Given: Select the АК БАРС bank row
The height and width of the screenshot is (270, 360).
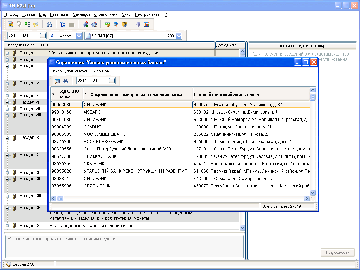Looking at the screenshot, I should 92,112.
